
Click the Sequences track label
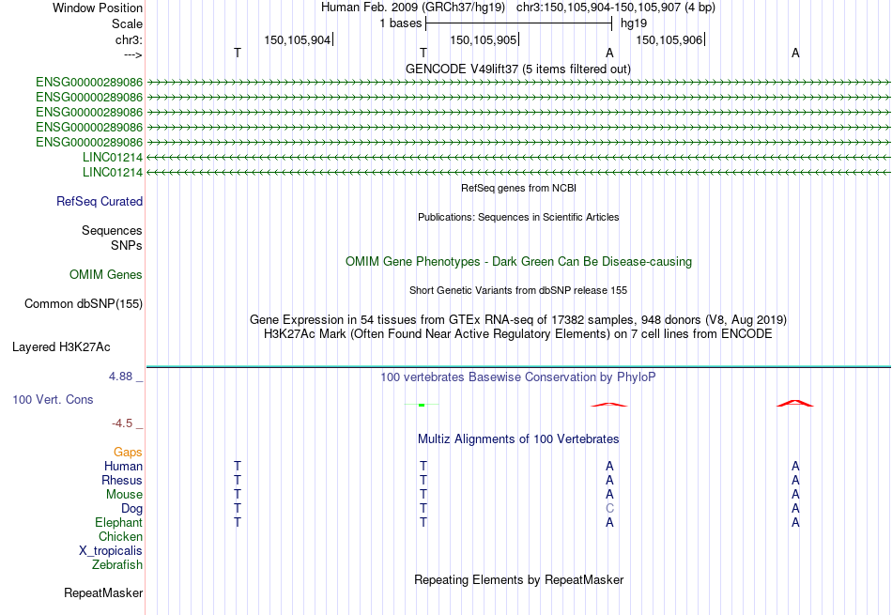click(112, 230)
